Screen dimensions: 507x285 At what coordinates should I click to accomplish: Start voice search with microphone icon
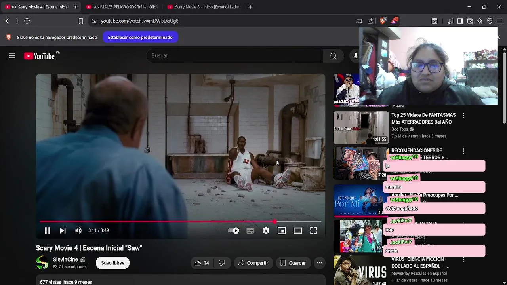pos(356,56)
